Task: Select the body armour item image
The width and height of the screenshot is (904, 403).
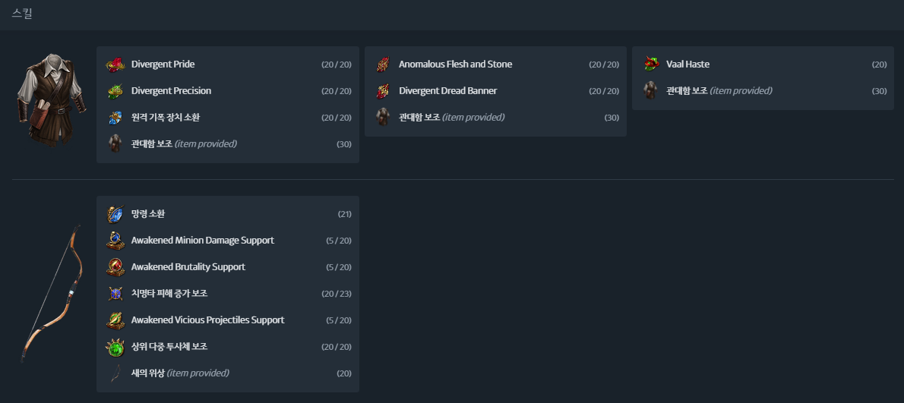Action: [x=52, y=100]
